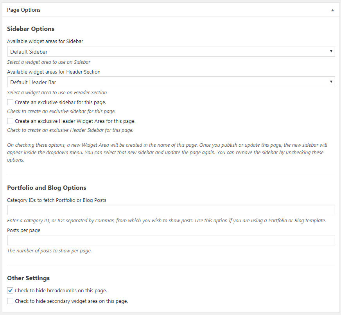This screenshot has width=341, height=315.
Task: Click 'Check to hide secondary widget area' label
Action: (72, 301)
